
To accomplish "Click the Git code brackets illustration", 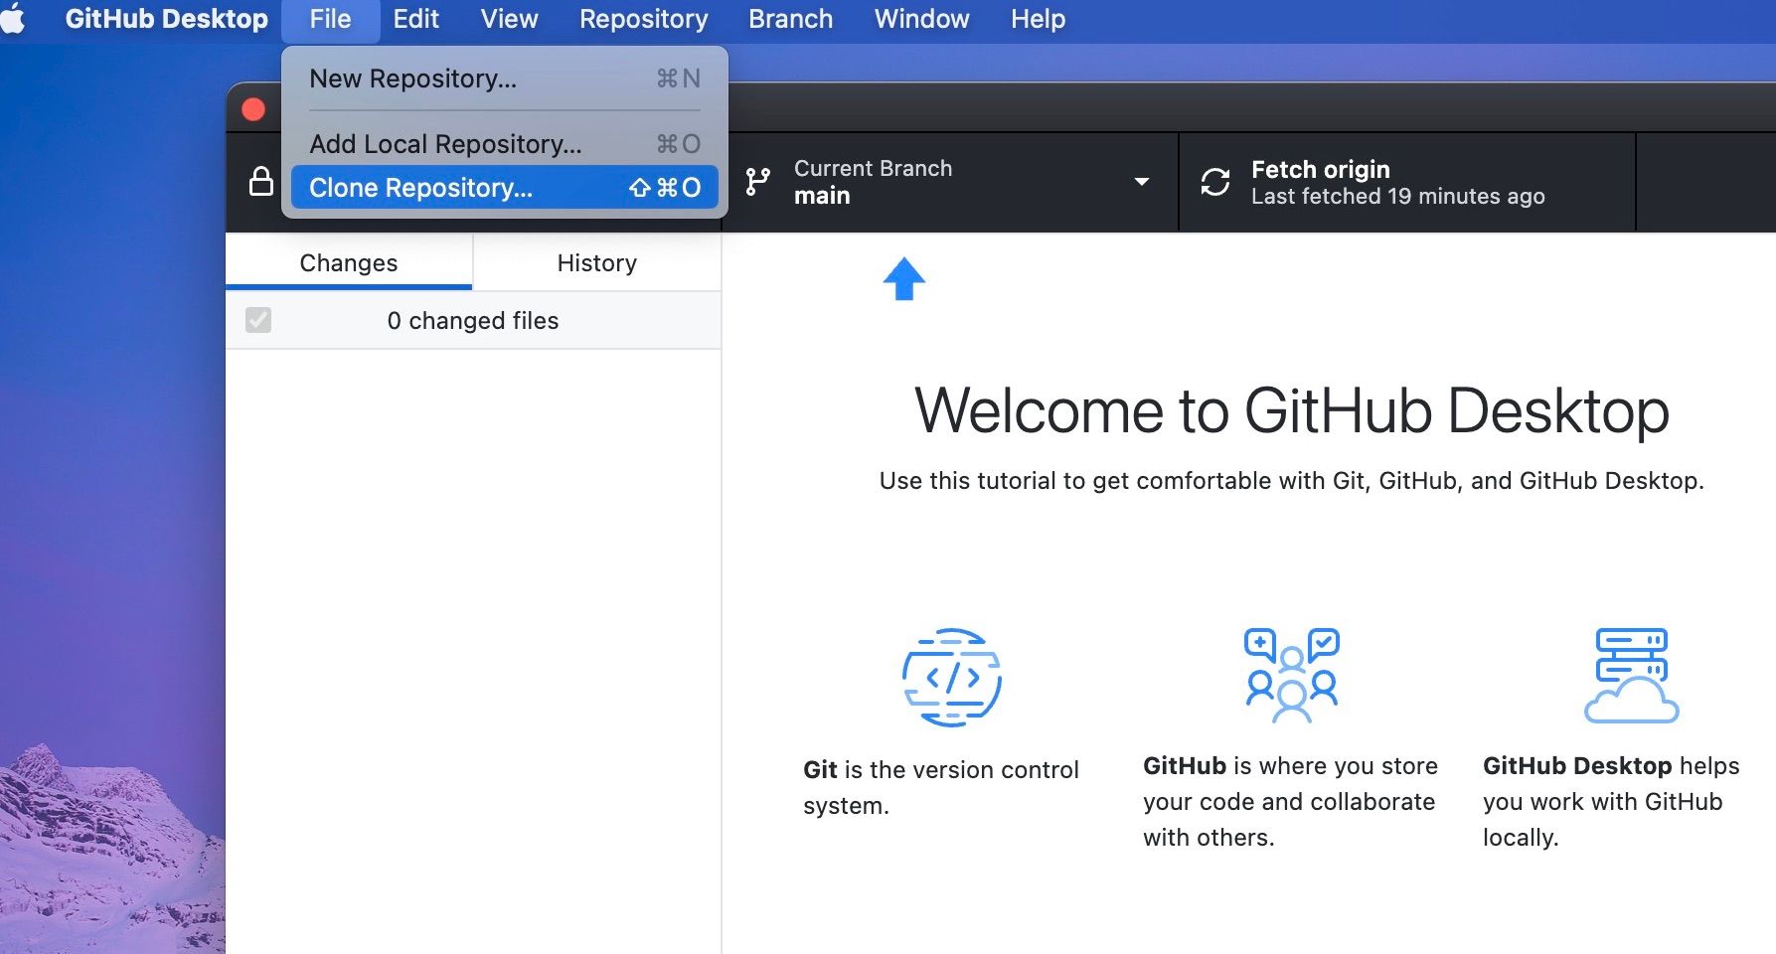I will coord(951,678).
